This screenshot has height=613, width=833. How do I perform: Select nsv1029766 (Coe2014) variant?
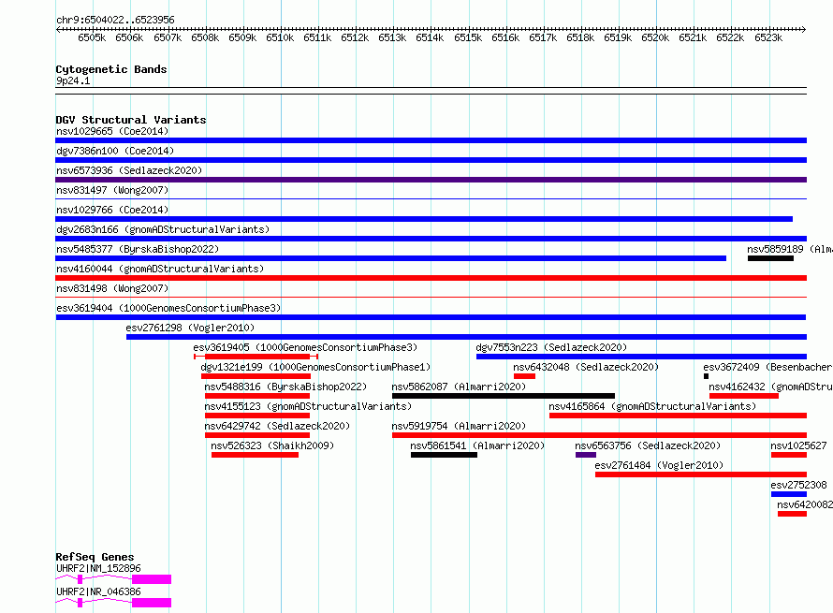424,219
